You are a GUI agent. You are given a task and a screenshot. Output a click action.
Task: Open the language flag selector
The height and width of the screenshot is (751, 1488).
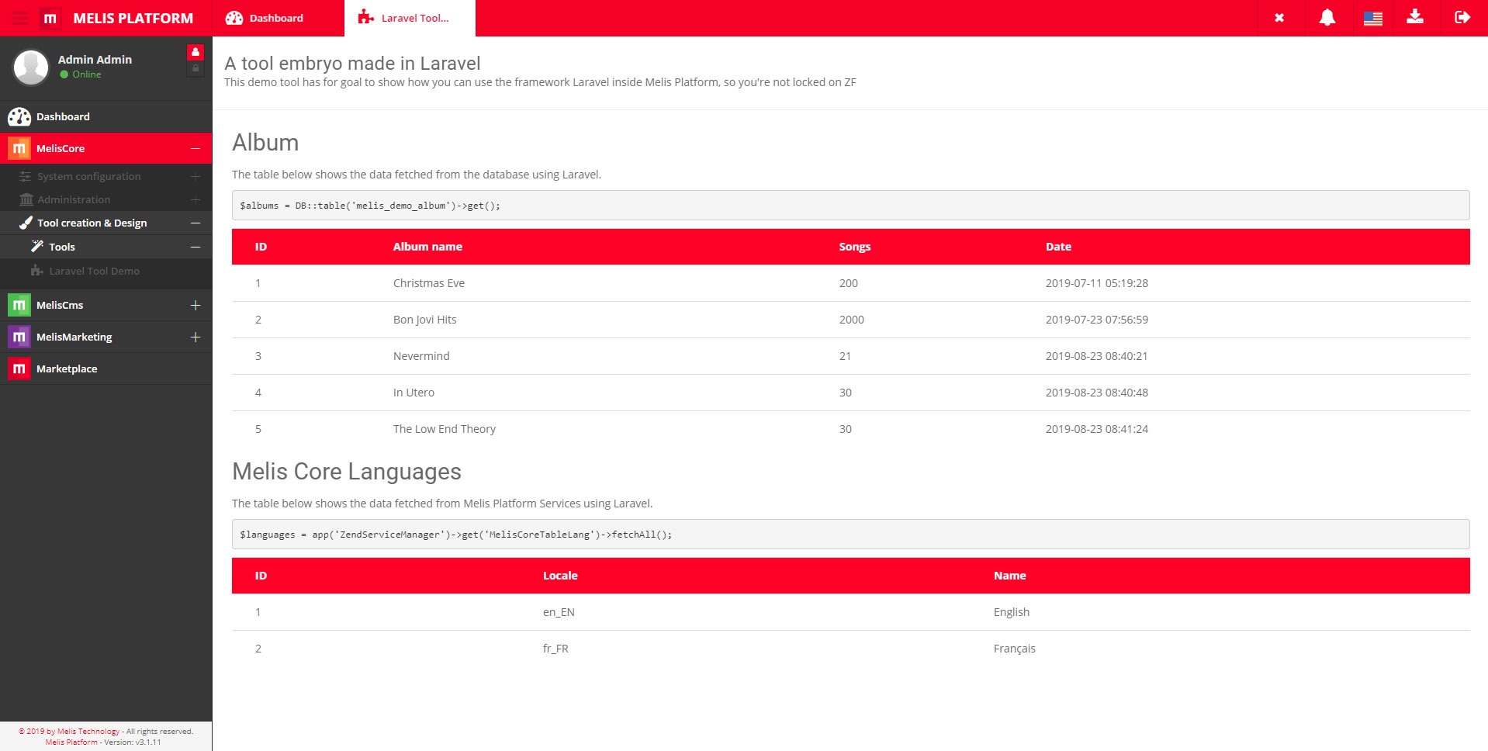click(1372, 18)
